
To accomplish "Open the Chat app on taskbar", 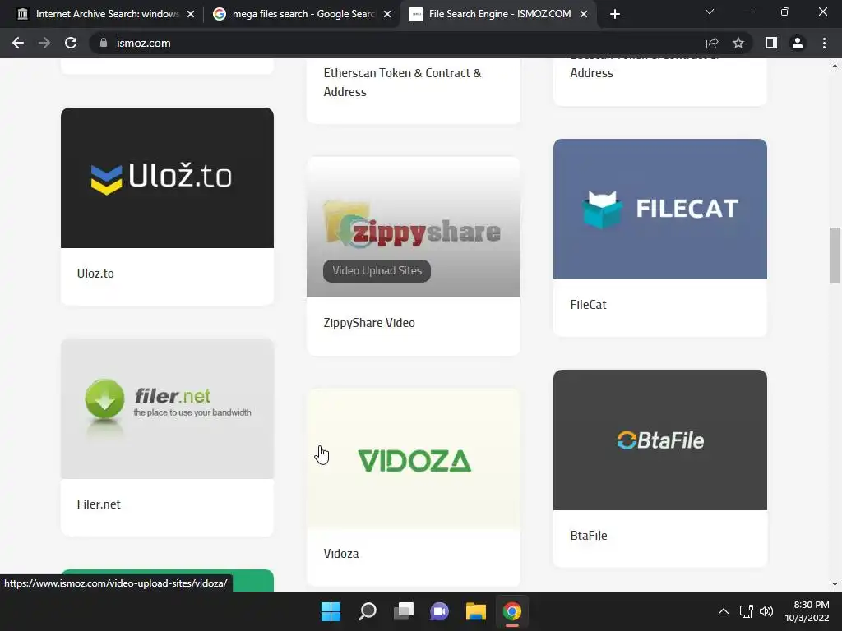I will [439, 611].
